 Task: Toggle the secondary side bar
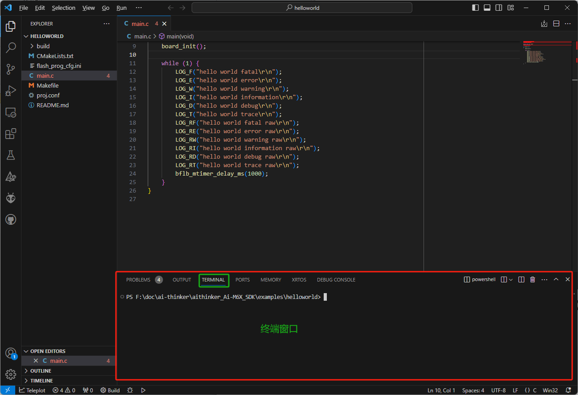click(x=499, y=8)
